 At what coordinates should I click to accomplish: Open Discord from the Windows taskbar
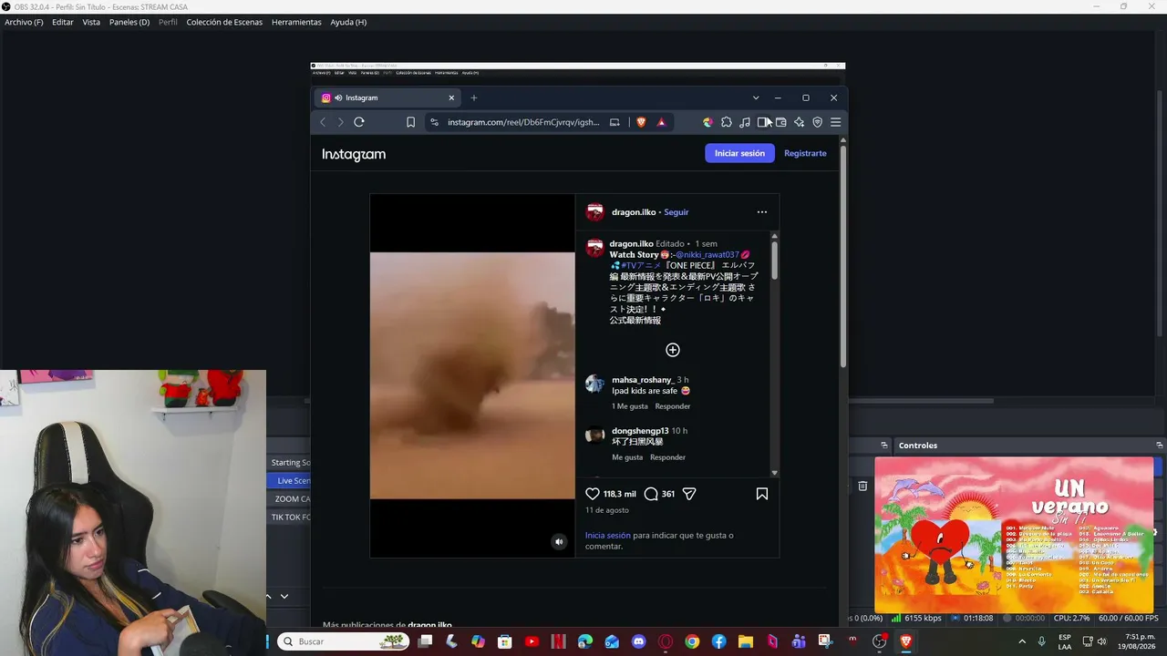[x=638, y=641]
